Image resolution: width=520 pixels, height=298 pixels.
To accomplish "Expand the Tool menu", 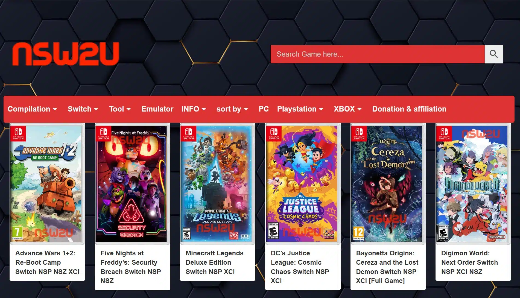I will [120, 109].
